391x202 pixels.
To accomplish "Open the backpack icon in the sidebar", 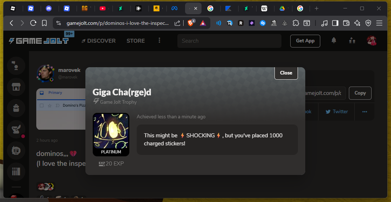I will [16, 108].
